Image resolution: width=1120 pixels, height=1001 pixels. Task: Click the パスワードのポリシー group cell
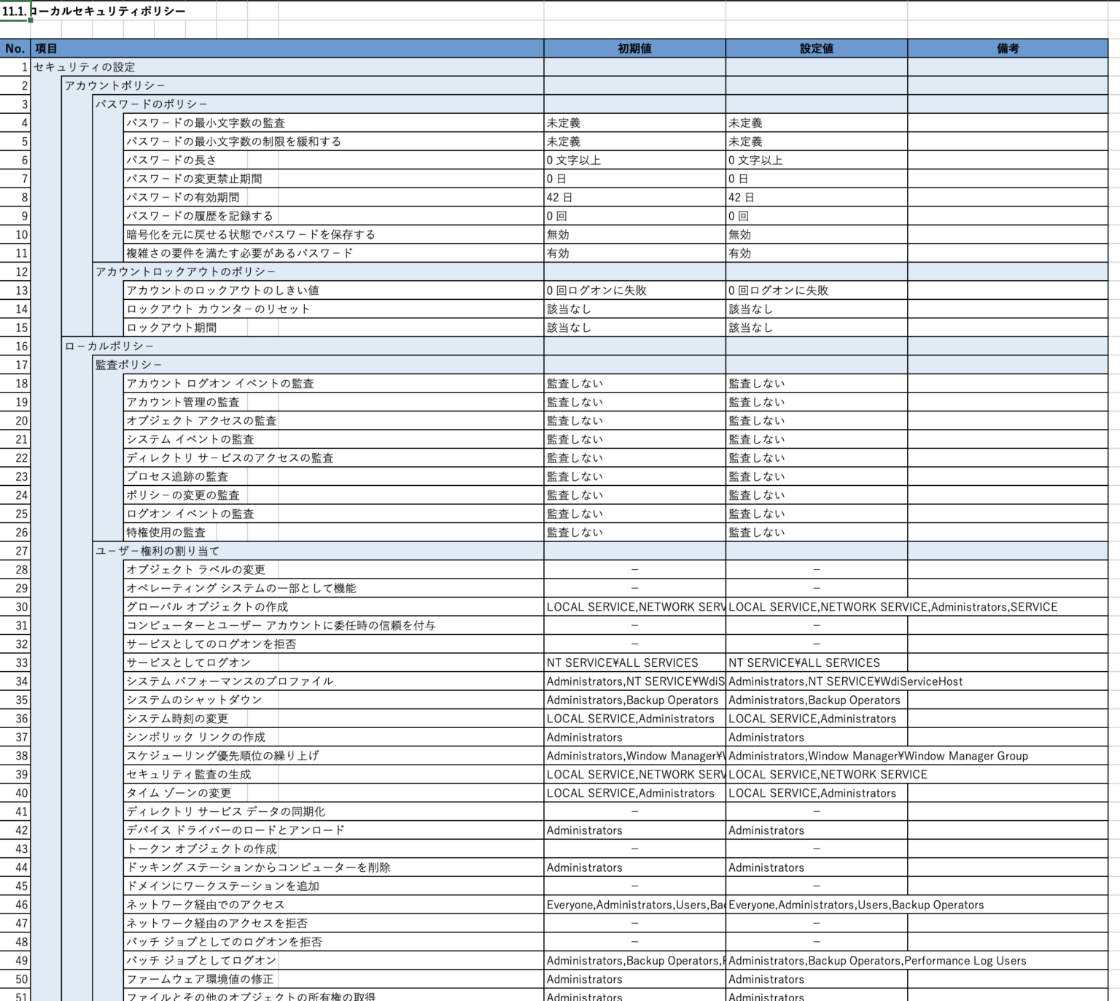151,104
